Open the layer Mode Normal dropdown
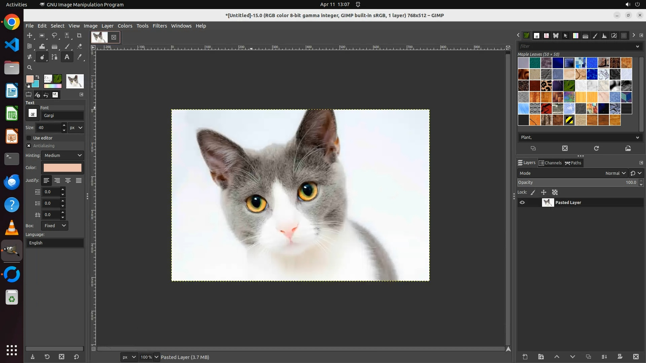The width and height of the screenshot is (646, 363). click(615, 173)
